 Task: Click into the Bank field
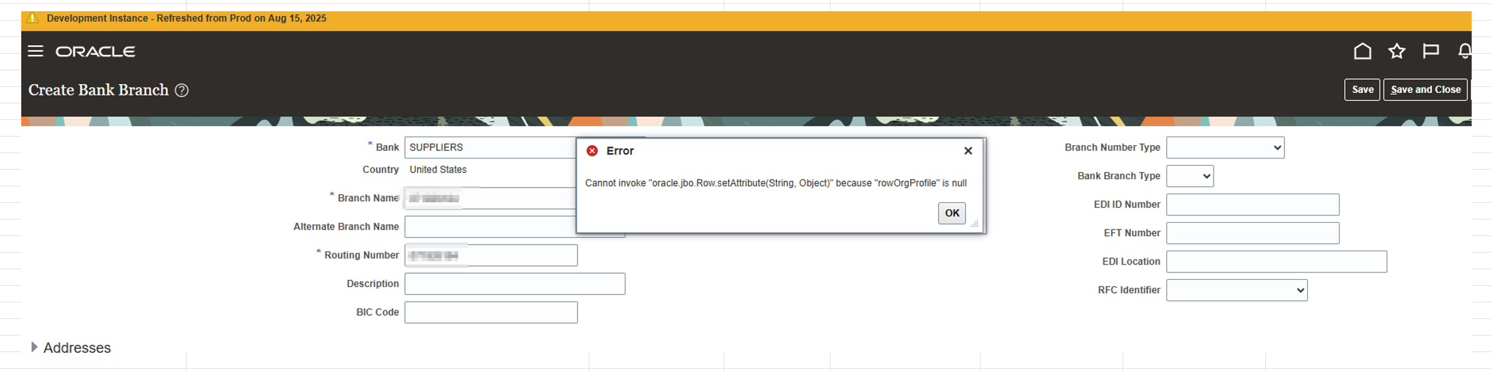click(491, 147)
